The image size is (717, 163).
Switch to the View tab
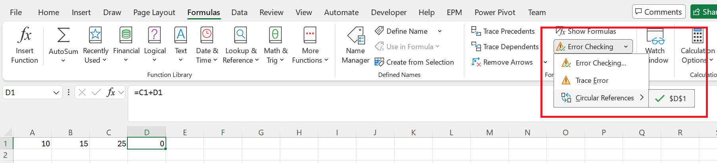[304, 12]
